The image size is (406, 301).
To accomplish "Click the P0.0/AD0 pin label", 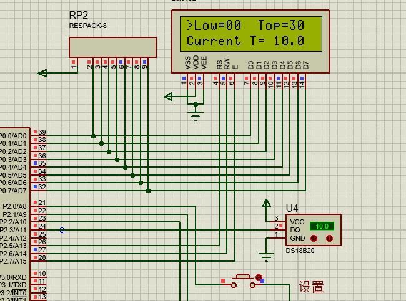I will pos(13,136).
